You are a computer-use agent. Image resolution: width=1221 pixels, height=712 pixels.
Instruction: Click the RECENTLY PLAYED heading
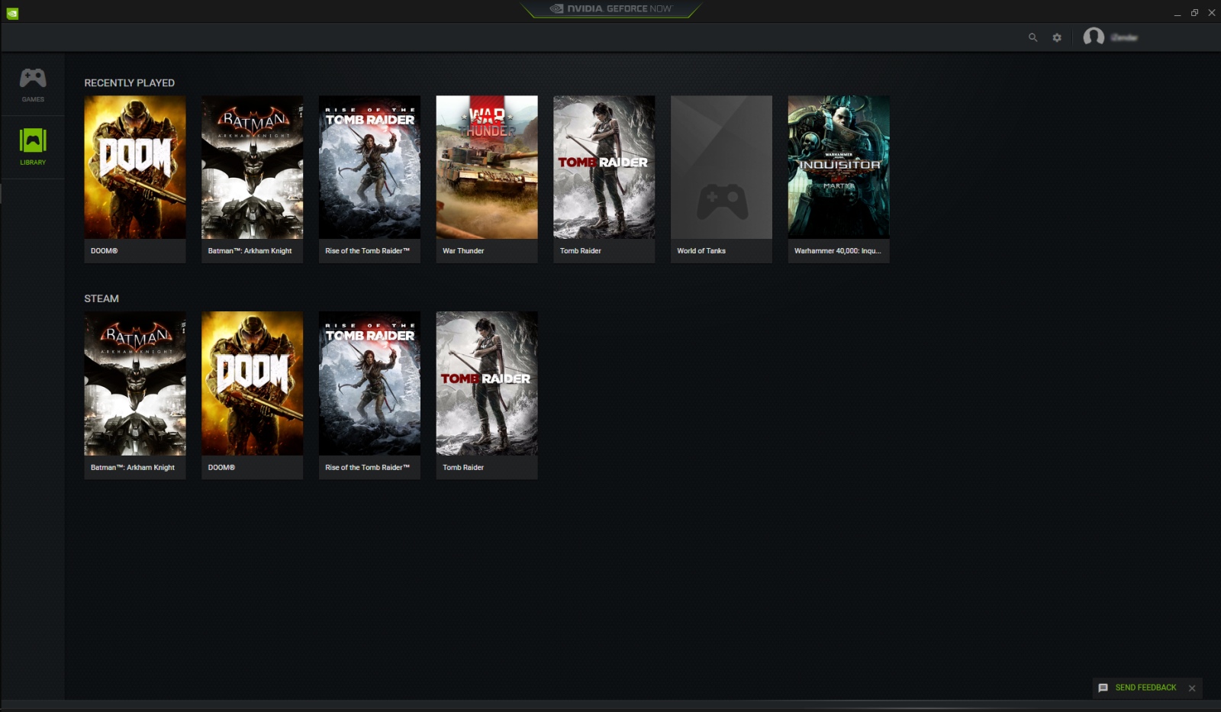(129, 82)
